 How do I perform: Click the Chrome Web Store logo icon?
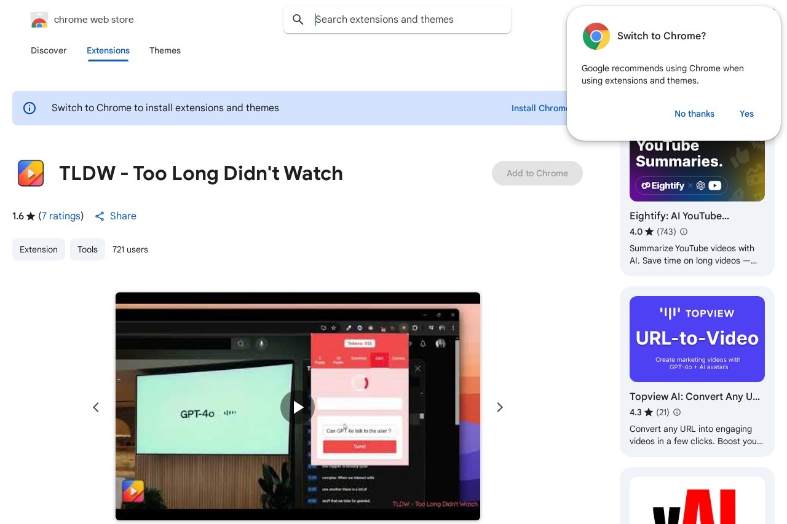(x=39, y=20)
